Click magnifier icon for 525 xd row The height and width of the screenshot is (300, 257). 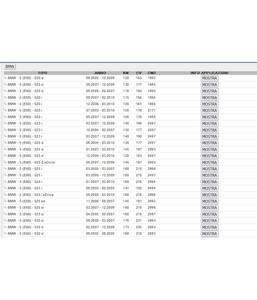[5, 201]
